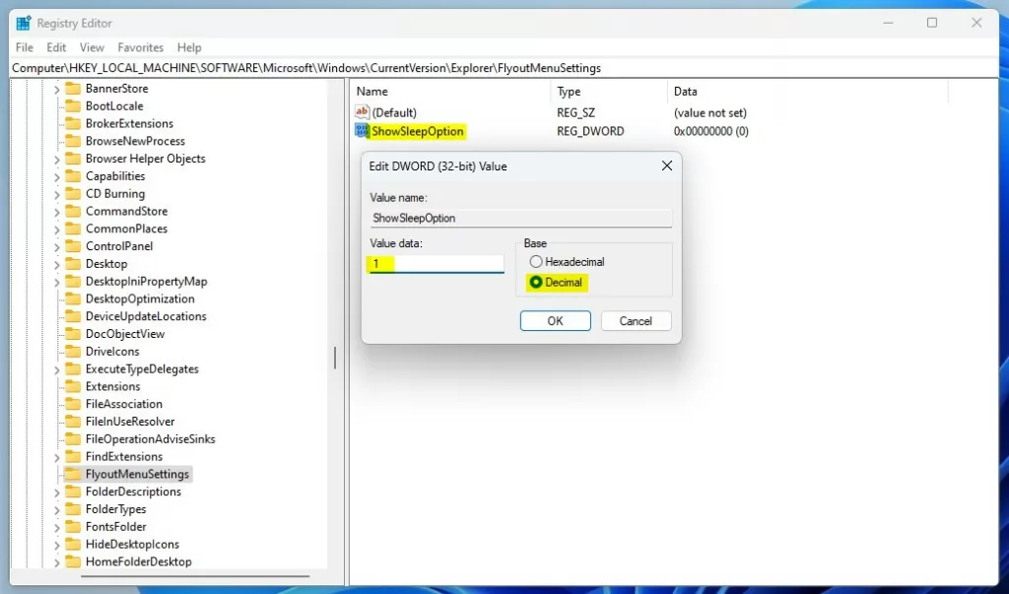Click the Value data input field
The width and height of the screenshot is (1009, 594).
[437, 263]
